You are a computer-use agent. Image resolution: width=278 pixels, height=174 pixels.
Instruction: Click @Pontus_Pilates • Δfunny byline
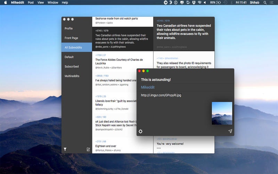click(108, 150)
